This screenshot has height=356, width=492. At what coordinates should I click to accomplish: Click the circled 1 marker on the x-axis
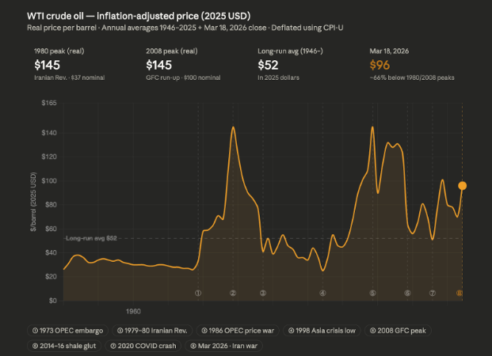click(198, 293)
